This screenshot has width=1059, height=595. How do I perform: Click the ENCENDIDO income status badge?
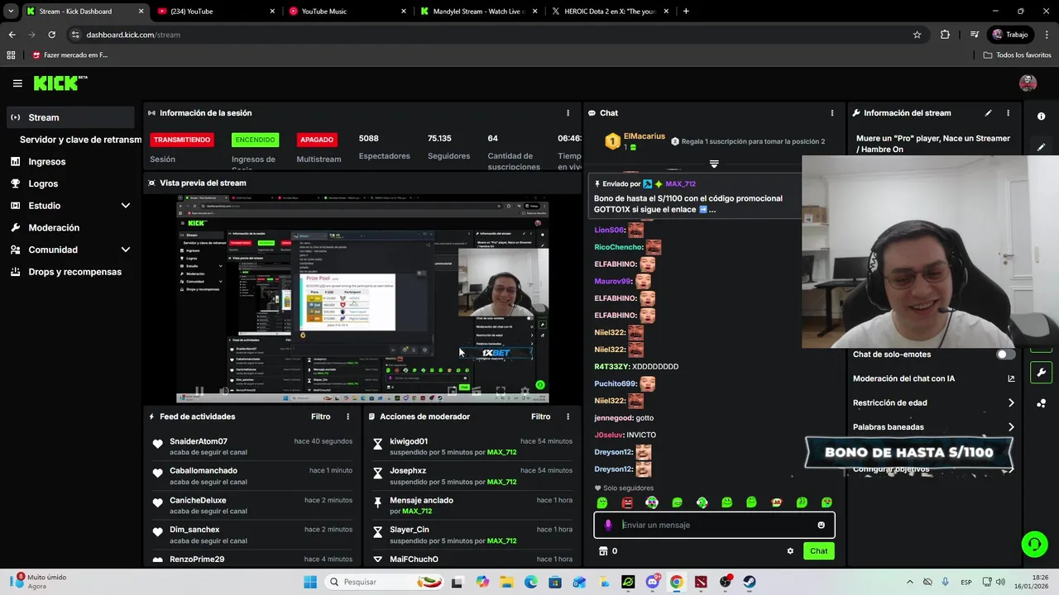(255, 140)
